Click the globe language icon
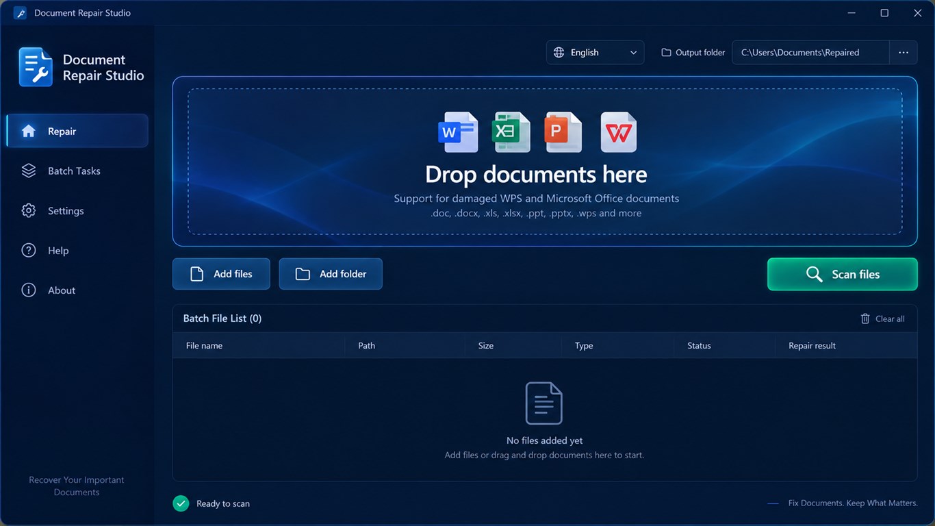This screenshot has width=935, height=526. (x=559, y=53)
